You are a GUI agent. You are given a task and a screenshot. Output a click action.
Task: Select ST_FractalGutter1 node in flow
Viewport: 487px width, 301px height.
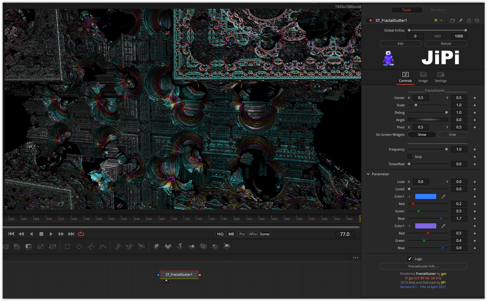(179, 274)
